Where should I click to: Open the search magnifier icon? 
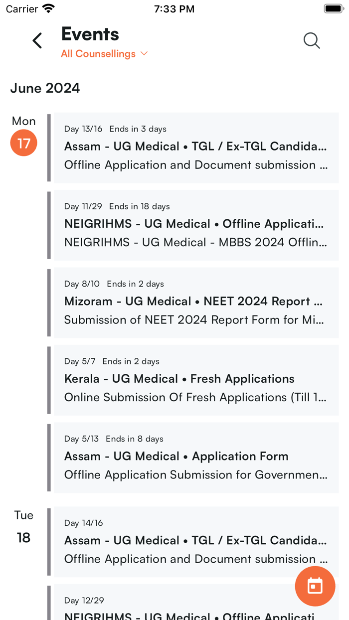coord(312,40)
